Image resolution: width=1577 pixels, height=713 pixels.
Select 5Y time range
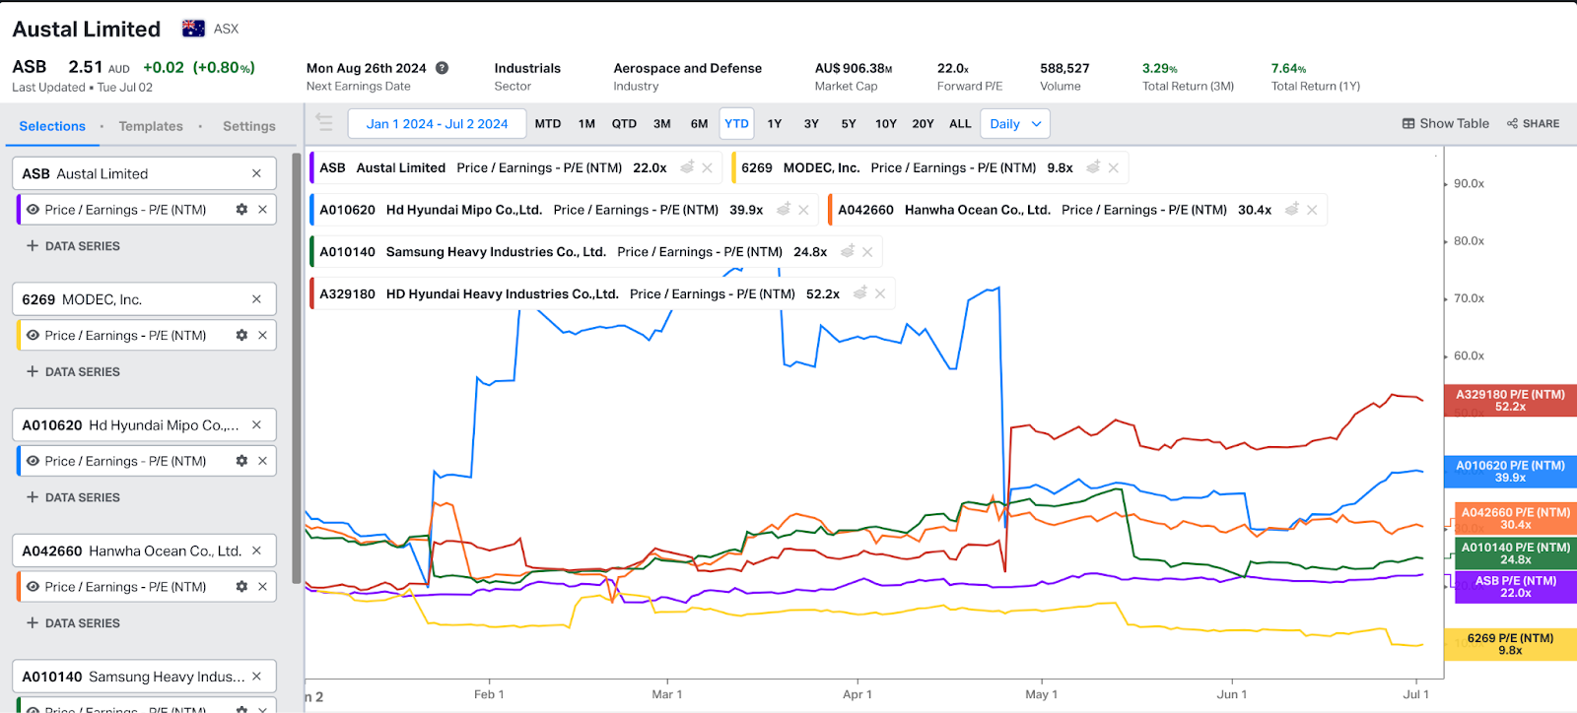849,124
